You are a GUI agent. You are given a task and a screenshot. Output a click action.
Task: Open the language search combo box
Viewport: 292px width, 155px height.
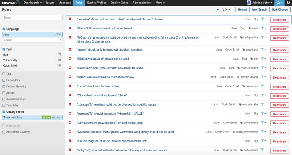point(32,40)
